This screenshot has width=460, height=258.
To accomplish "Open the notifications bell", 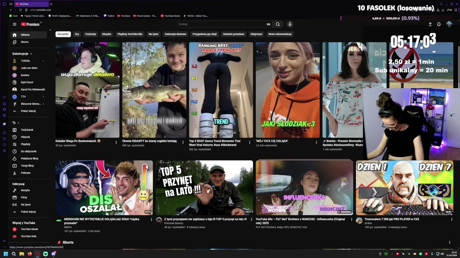I will tap(439, 24).
